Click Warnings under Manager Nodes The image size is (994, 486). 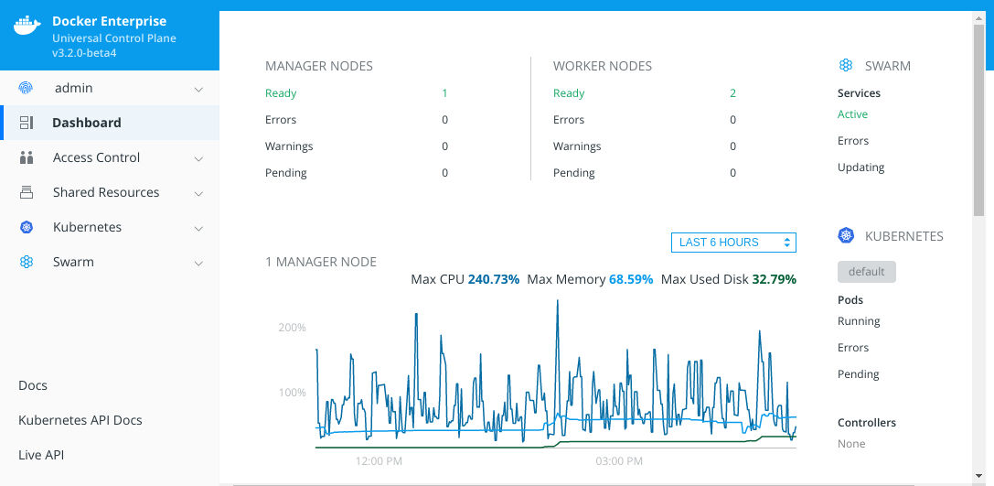[289, 146]
